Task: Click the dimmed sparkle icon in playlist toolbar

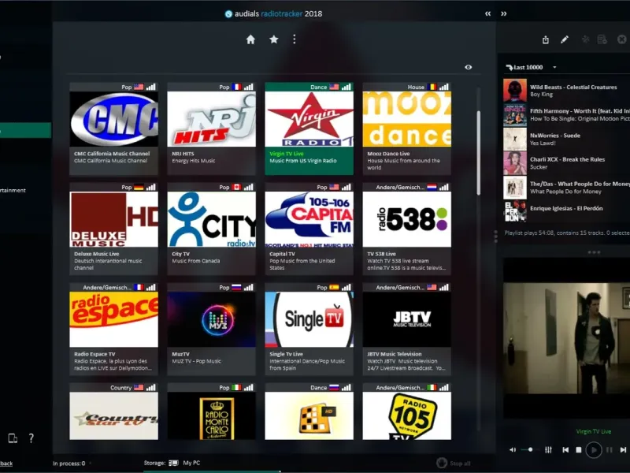Action: pos(585,39)
